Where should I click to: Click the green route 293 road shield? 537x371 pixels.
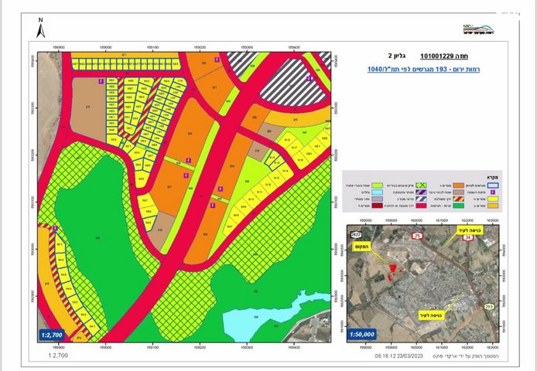(x=488, y=308)
